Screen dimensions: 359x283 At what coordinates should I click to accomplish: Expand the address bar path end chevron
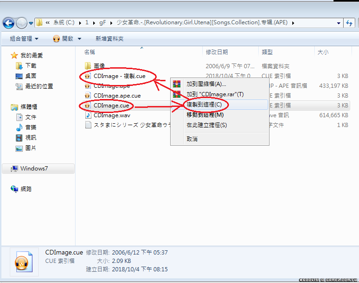(293, 22)
